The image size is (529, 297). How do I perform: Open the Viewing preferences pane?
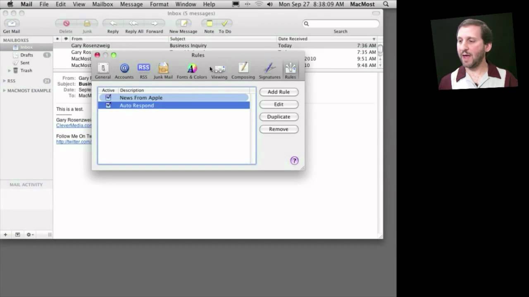tap(219, 71)
